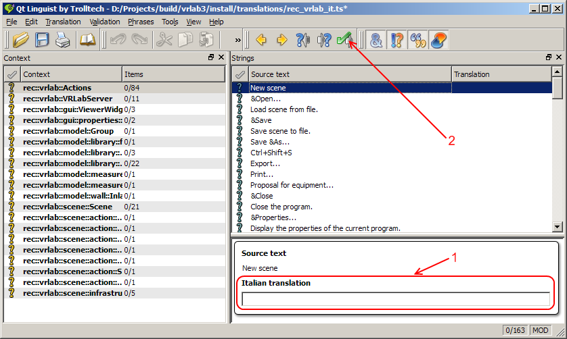
Task: Select rec::vrlab::VRLabServer context
Action: pyautogui.click(x=114, y=99)
